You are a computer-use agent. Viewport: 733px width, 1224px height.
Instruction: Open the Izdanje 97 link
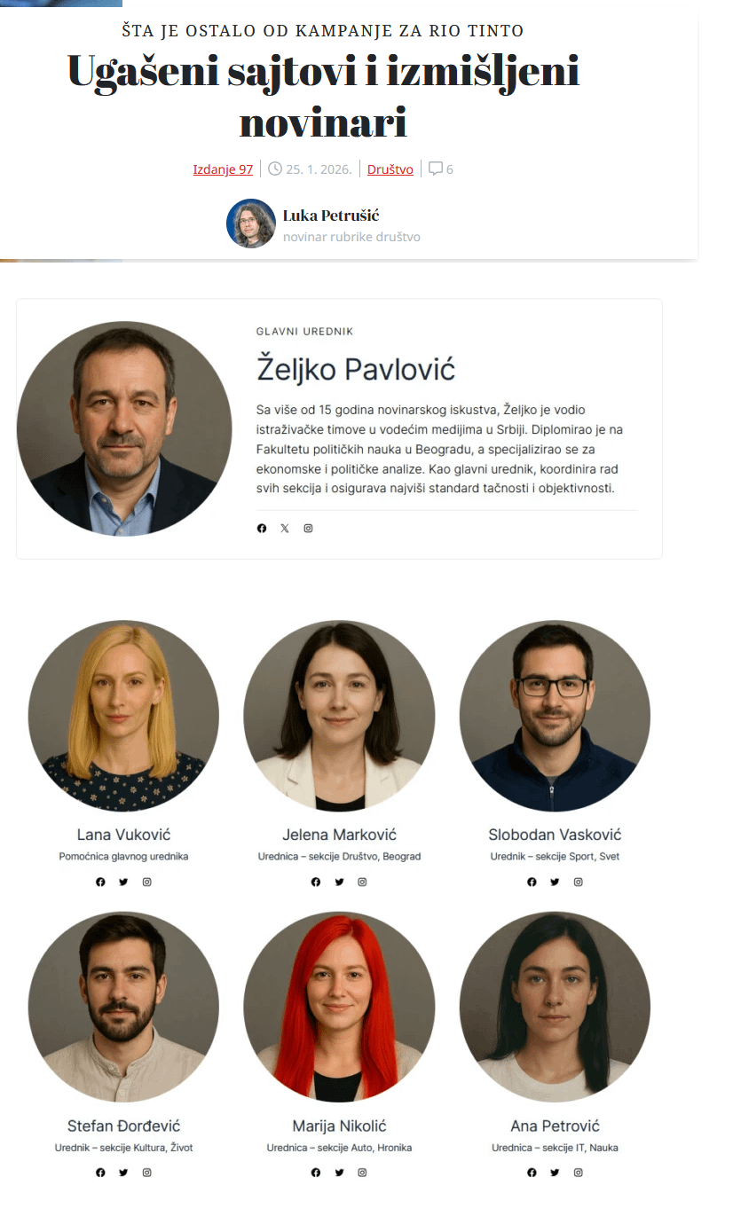pos(223,169)
